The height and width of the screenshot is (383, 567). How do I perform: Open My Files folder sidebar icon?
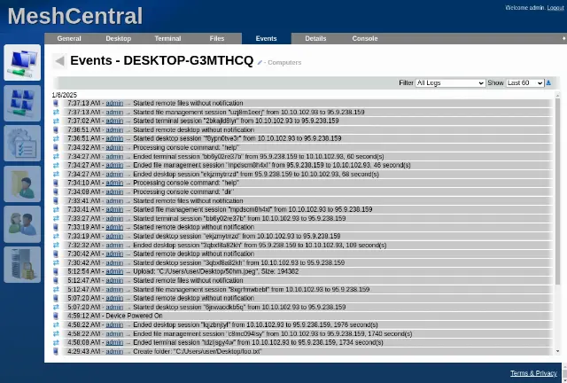coord(22,184)
